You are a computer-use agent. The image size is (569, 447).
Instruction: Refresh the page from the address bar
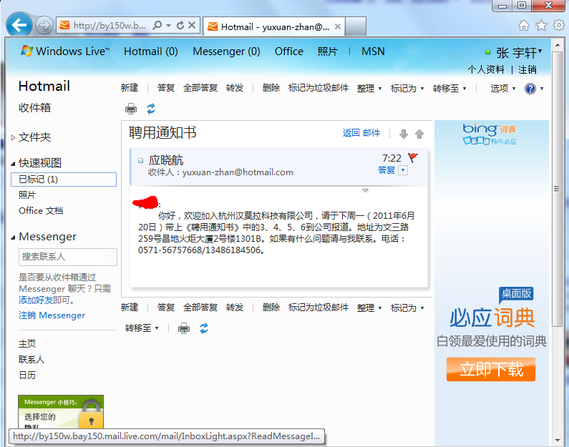(180, 25)
